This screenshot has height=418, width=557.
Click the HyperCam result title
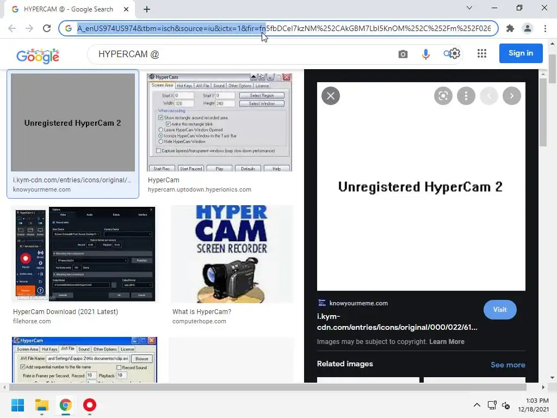[163, 180]
